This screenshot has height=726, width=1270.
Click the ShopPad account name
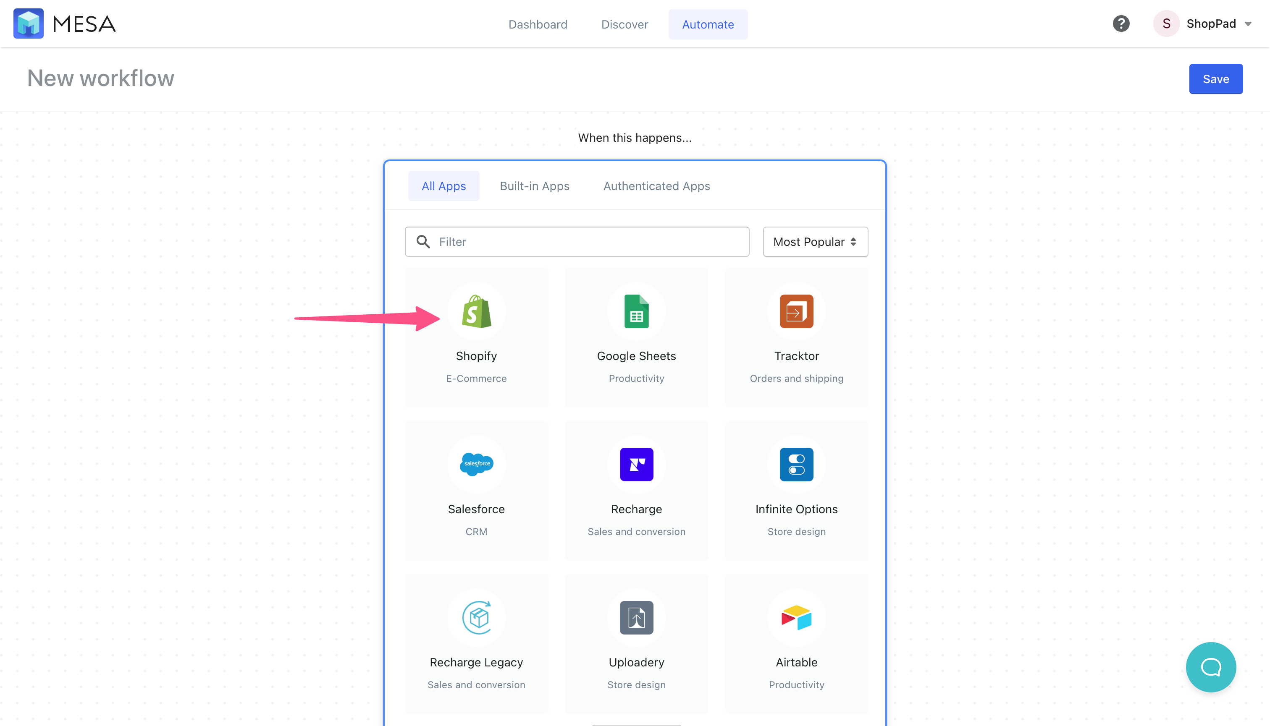[x=1211, y=24]
